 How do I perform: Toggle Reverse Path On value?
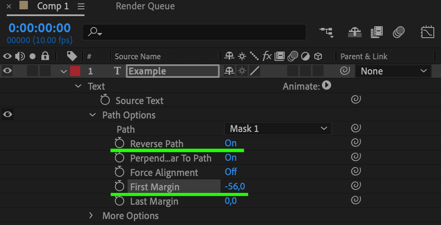point(231,143)
